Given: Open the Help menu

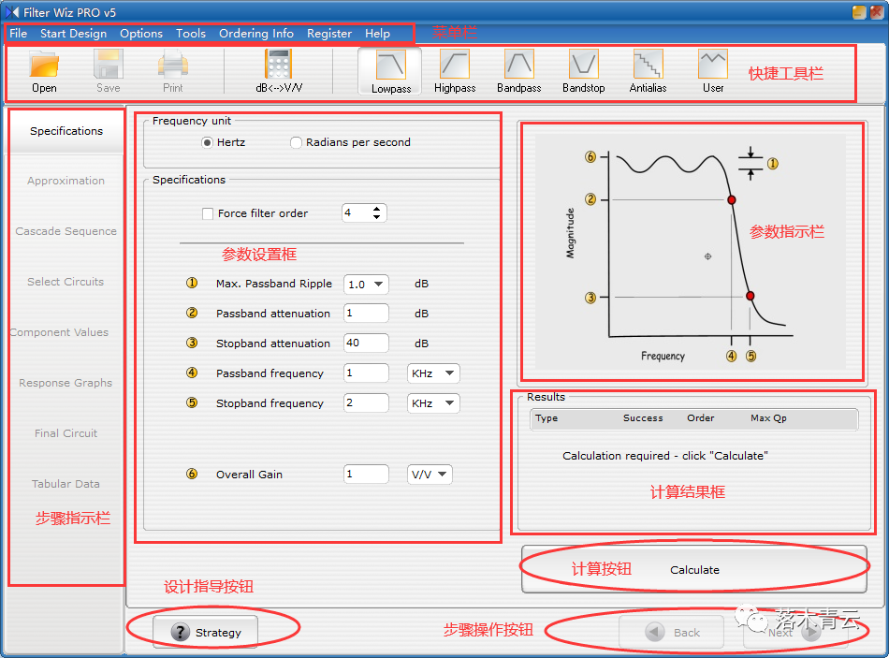Looking at the screenshot, I should [377, 34].
